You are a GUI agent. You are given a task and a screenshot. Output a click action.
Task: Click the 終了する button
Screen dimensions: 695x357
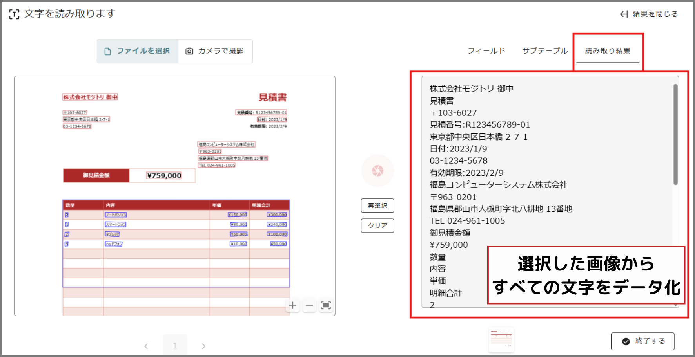pyautogui.click(x=642, y=341)
